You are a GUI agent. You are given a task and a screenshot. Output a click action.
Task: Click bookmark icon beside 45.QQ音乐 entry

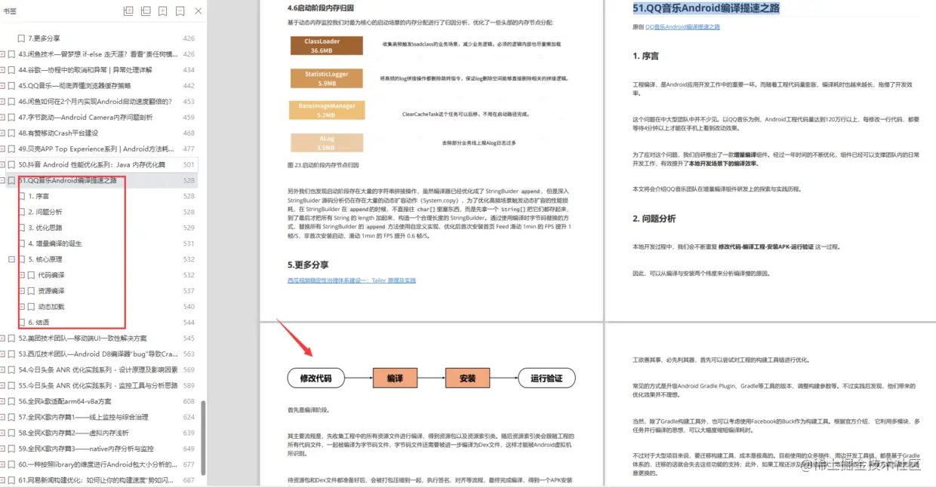coord(11,86)
